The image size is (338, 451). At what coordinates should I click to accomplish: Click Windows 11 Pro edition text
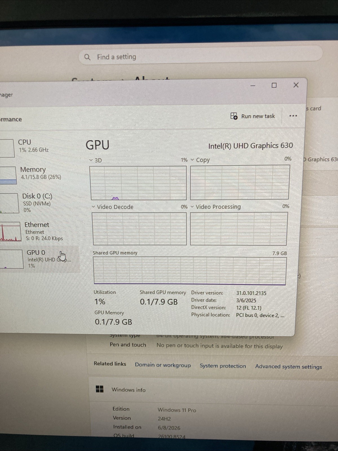pos(177,410)
